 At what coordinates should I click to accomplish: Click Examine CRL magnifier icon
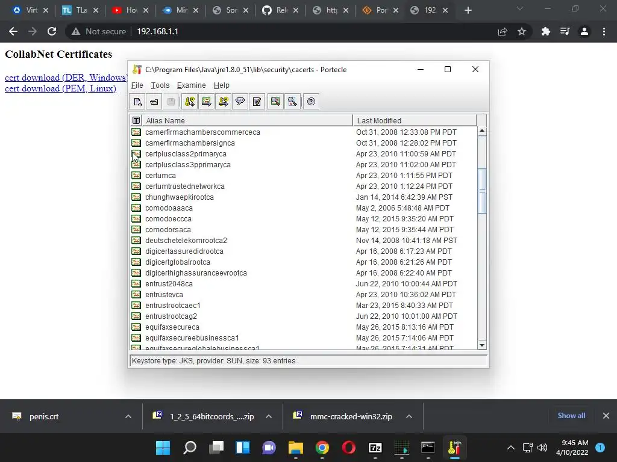coord(292,102)
